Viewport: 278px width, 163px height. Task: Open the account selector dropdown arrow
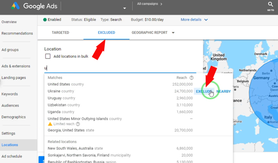point(125,8)
